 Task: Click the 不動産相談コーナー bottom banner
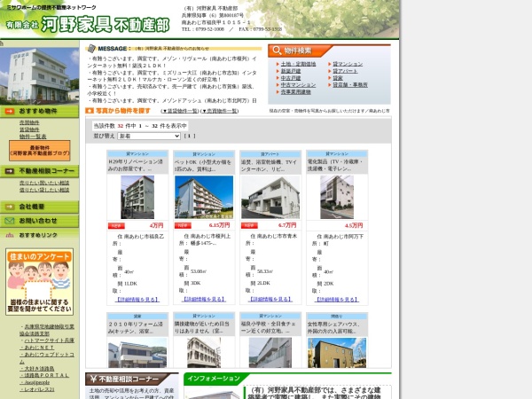click(x=132, y=379)
